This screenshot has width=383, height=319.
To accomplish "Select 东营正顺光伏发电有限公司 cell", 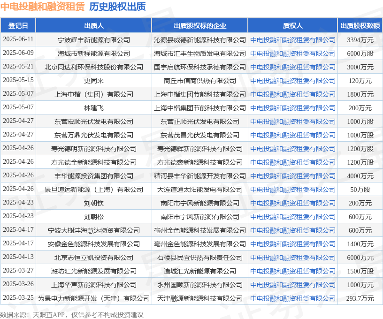I will [x=200, y=122].
